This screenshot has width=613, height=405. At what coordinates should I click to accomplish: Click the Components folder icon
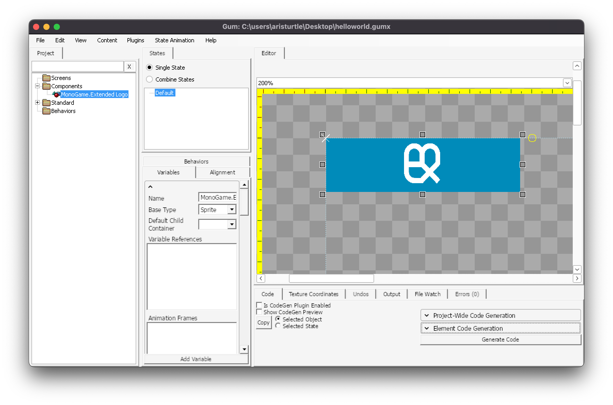click(x=46, y=86)
